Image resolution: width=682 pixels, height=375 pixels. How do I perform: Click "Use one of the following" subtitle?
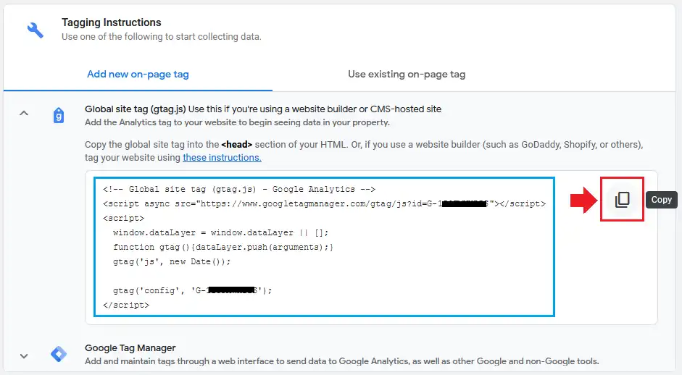(162, 37)
